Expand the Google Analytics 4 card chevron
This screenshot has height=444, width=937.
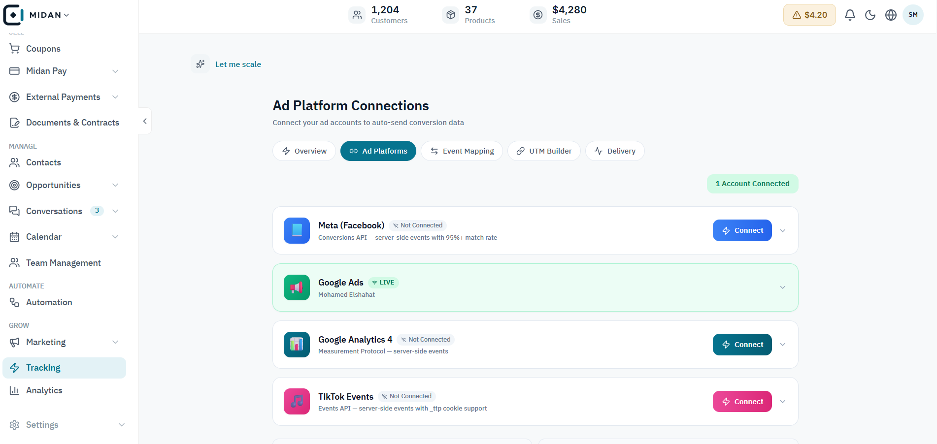(x=783, y=345)
